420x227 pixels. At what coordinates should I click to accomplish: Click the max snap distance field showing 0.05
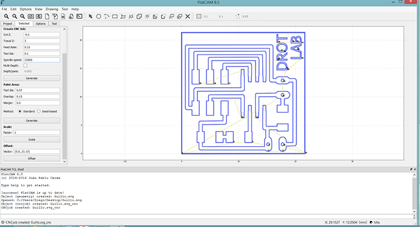(249, 16)
